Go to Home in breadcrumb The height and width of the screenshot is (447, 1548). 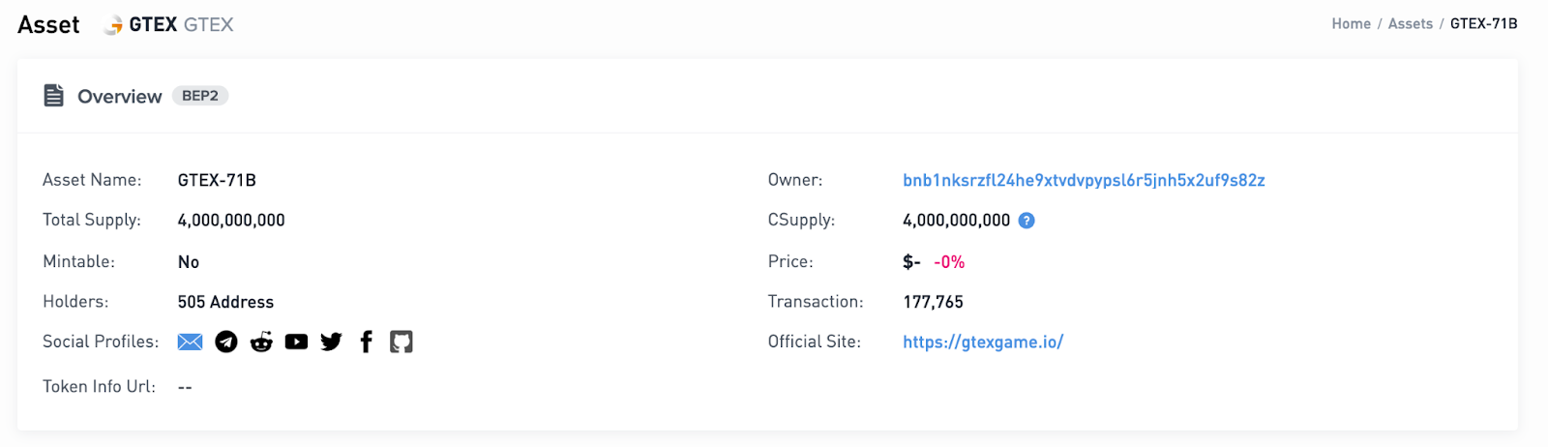(x=1351, y=24)
